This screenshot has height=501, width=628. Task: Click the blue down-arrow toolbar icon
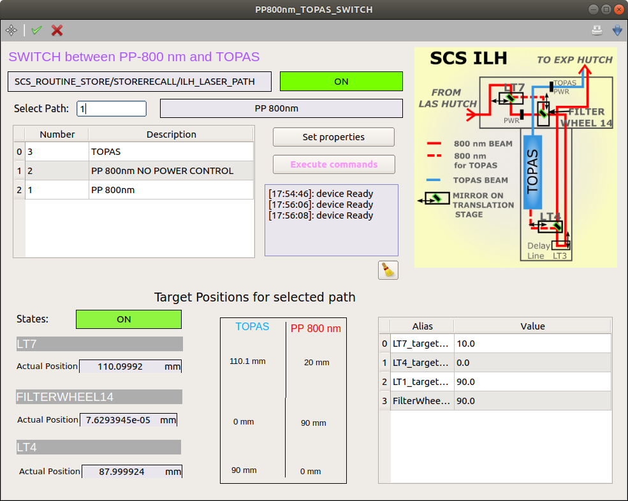tap(617, 31)
